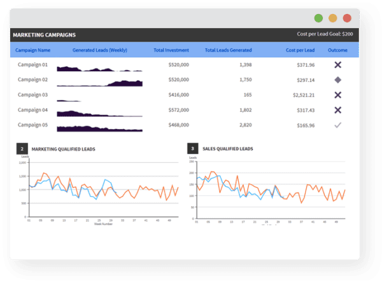Sort by Cost per Lead column header
The image size is (382, 283).
point(300,50)
